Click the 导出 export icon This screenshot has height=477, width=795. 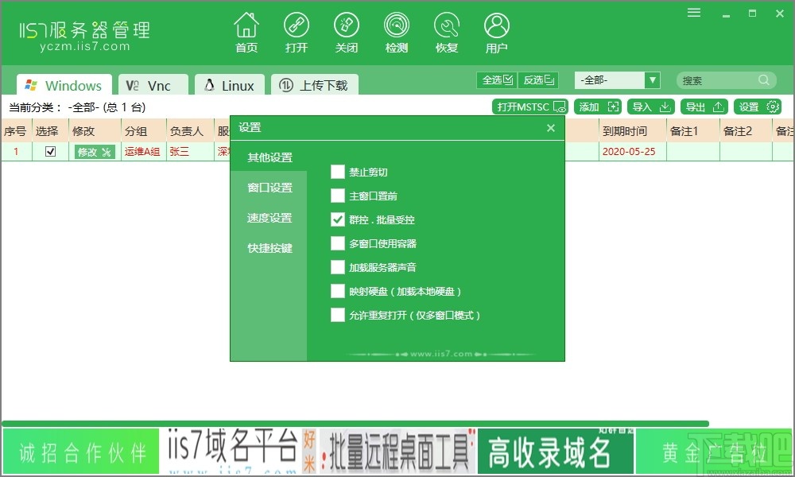click(704, 106)
